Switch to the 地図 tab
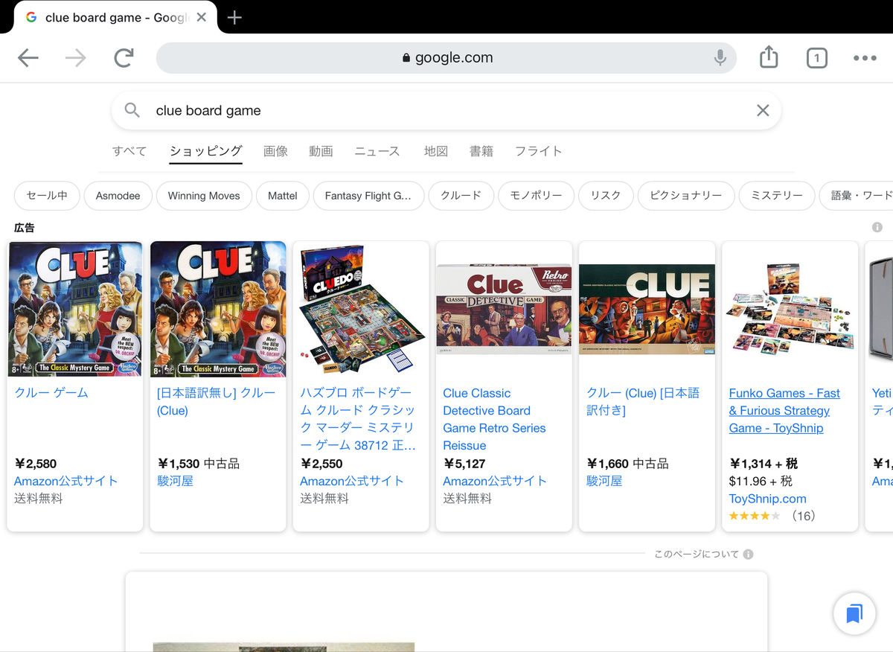The height and width of the screenshot is (652, 893). (x=436, y=151)
